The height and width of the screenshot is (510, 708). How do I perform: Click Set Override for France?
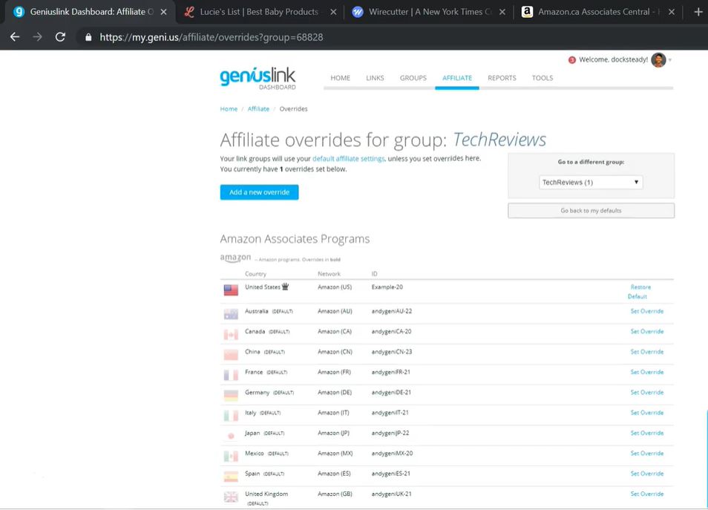[647, 372]
